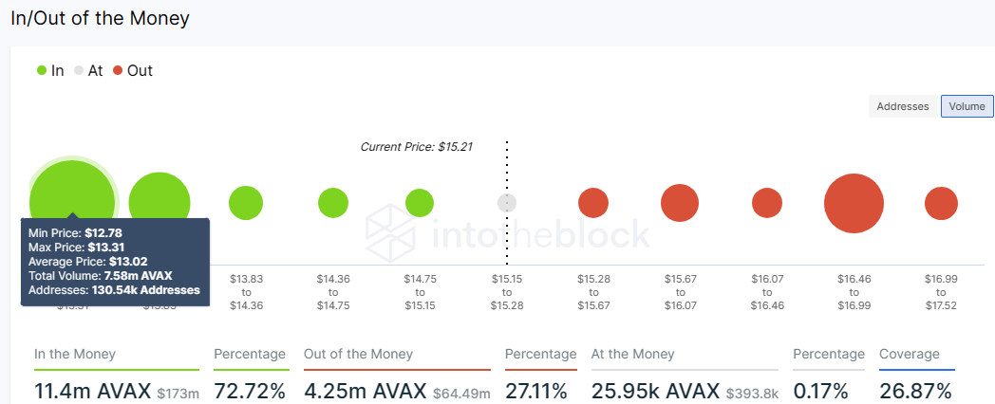
Task: Select the green bubble for $14.36 to $14.75
Action: (333, 204)
